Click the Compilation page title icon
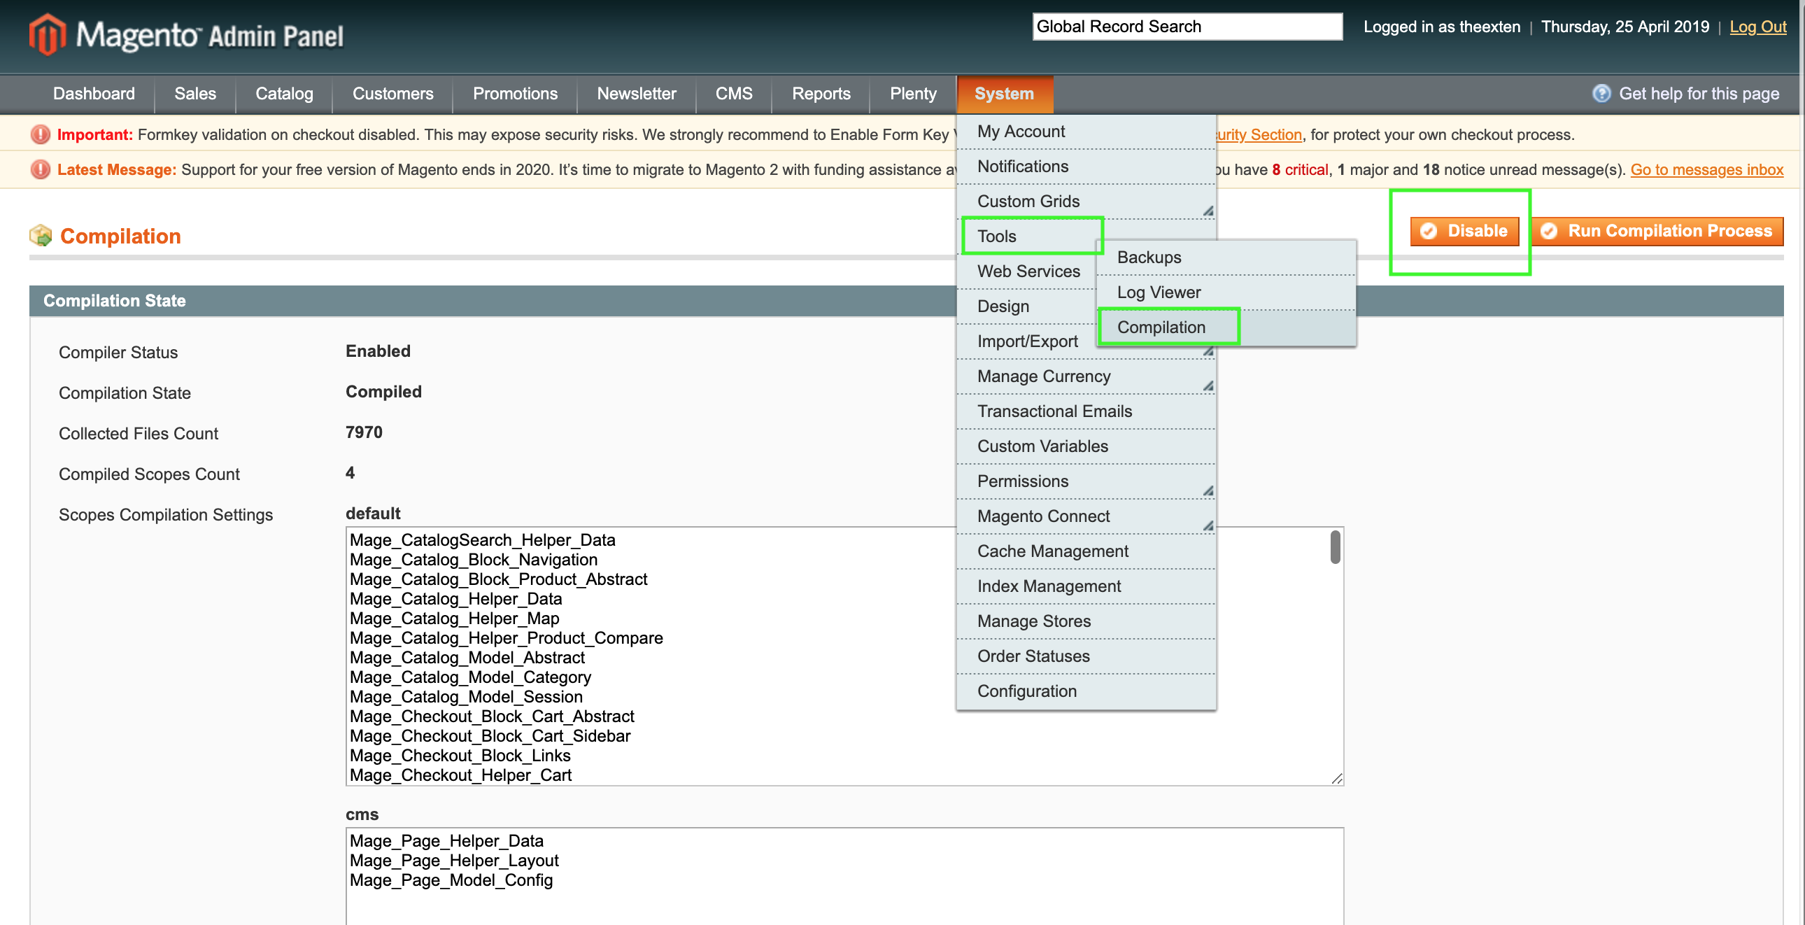 tap(41, 236)
